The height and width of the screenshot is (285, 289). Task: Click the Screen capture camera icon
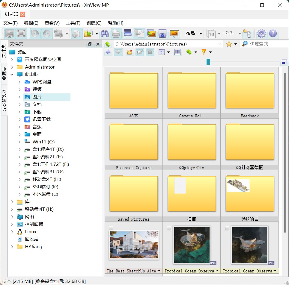[x=162, y=34]
